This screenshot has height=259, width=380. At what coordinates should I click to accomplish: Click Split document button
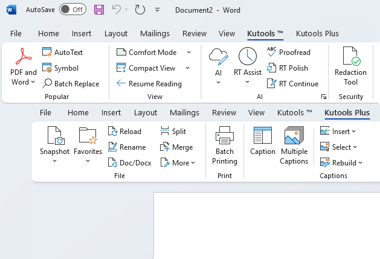173,132
